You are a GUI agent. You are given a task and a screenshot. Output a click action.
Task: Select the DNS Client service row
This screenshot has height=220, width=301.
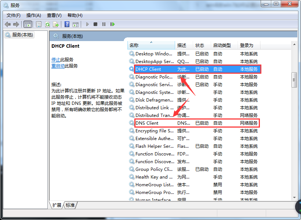[x=147, y=123]
